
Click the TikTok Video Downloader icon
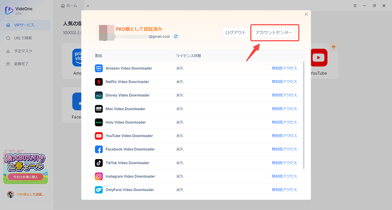pos(98,163)
